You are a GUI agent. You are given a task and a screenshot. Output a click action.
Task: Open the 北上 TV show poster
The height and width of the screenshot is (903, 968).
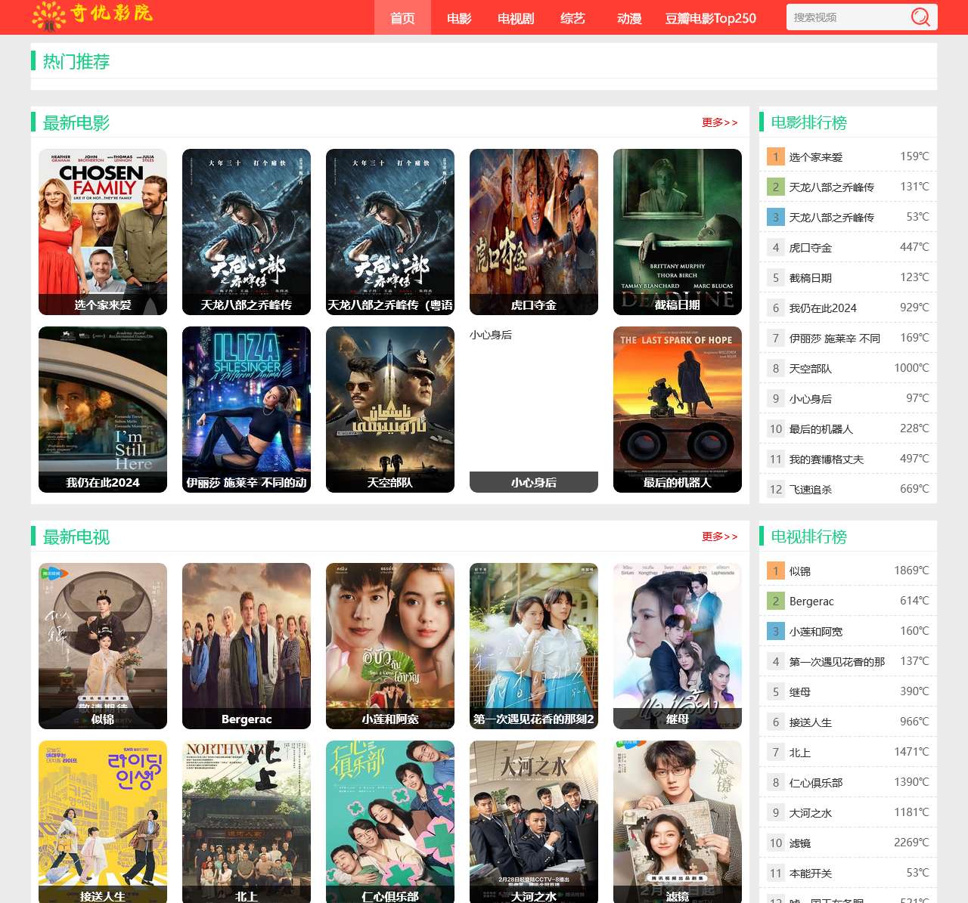coord(247,821)
